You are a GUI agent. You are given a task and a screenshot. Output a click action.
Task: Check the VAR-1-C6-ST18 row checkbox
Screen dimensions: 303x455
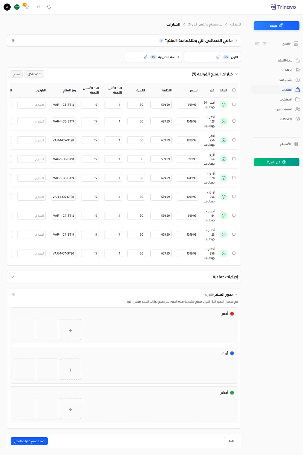coord(234,159)
